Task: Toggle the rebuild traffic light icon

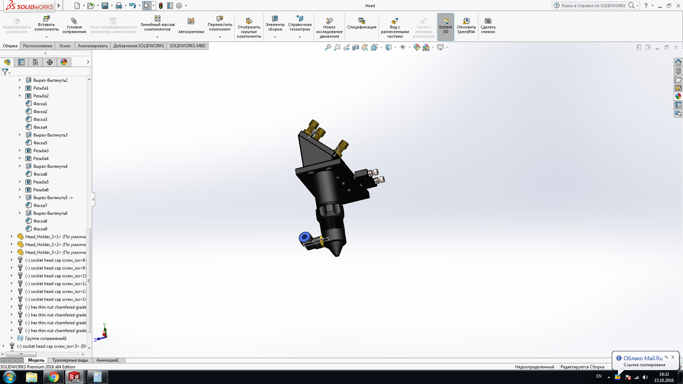Action: [x=161, y=6]
